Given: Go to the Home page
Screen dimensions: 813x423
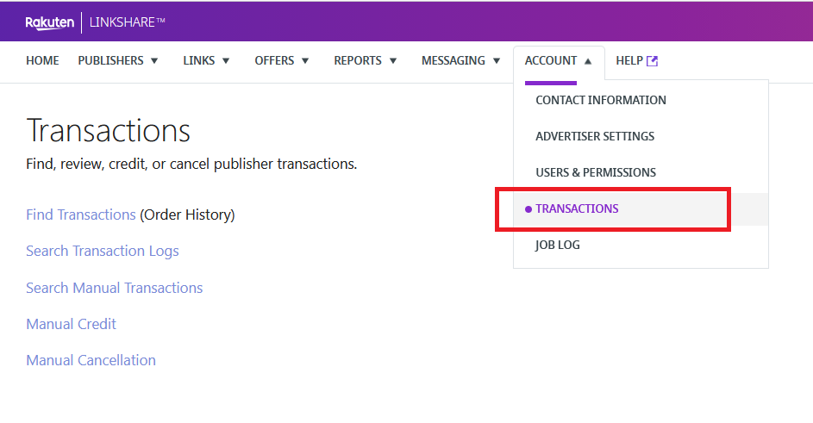Looking at the screenshot, I should [x=42, y=61].
